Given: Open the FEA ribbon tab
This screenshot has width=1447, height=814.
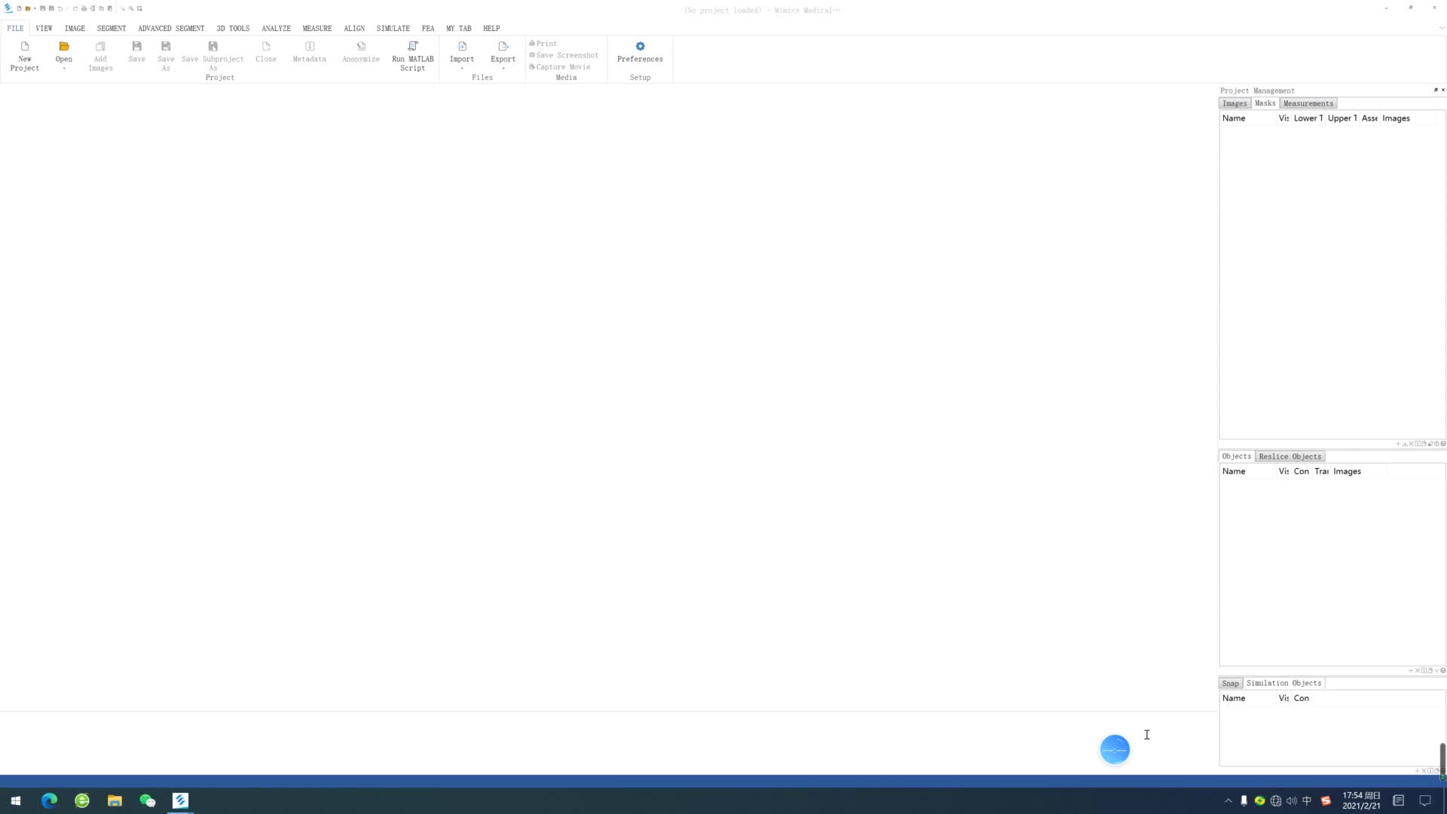Looking at the screenshot, I should click(x=428, y=29).
